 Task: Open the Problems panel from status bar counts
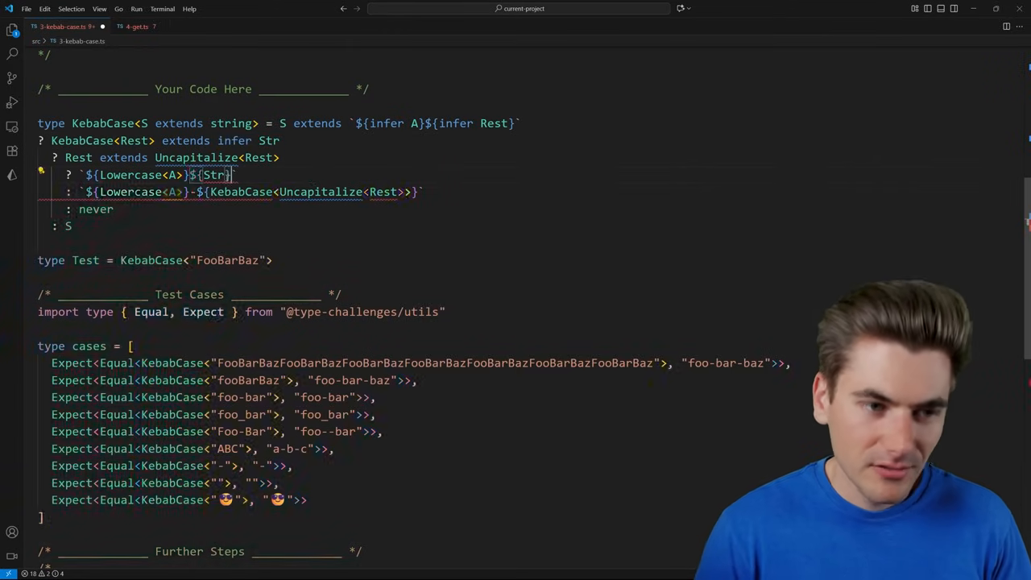(43, 574)
